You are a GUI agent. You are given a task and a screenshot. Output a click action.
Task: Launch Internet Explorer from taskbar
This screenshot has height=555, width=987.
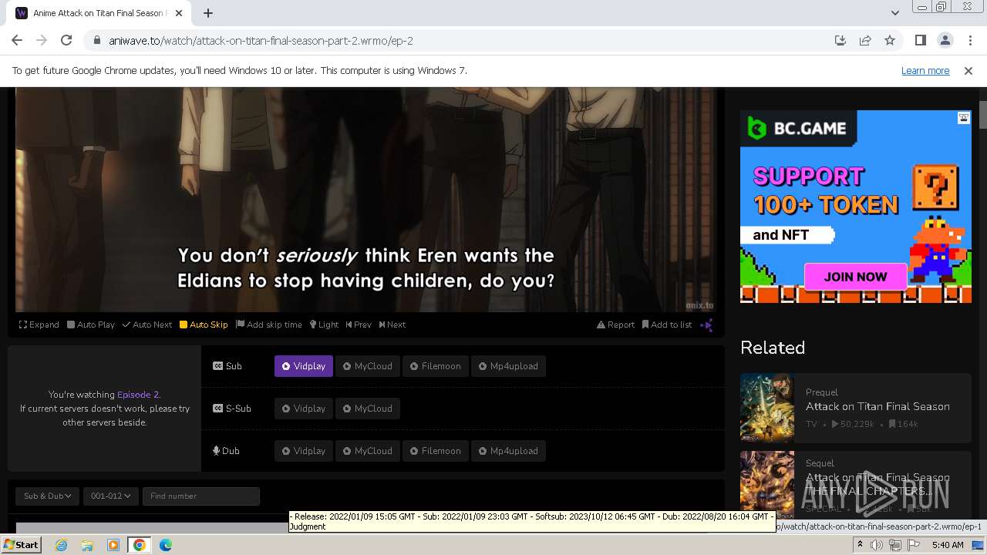click(x=61, y=545)
